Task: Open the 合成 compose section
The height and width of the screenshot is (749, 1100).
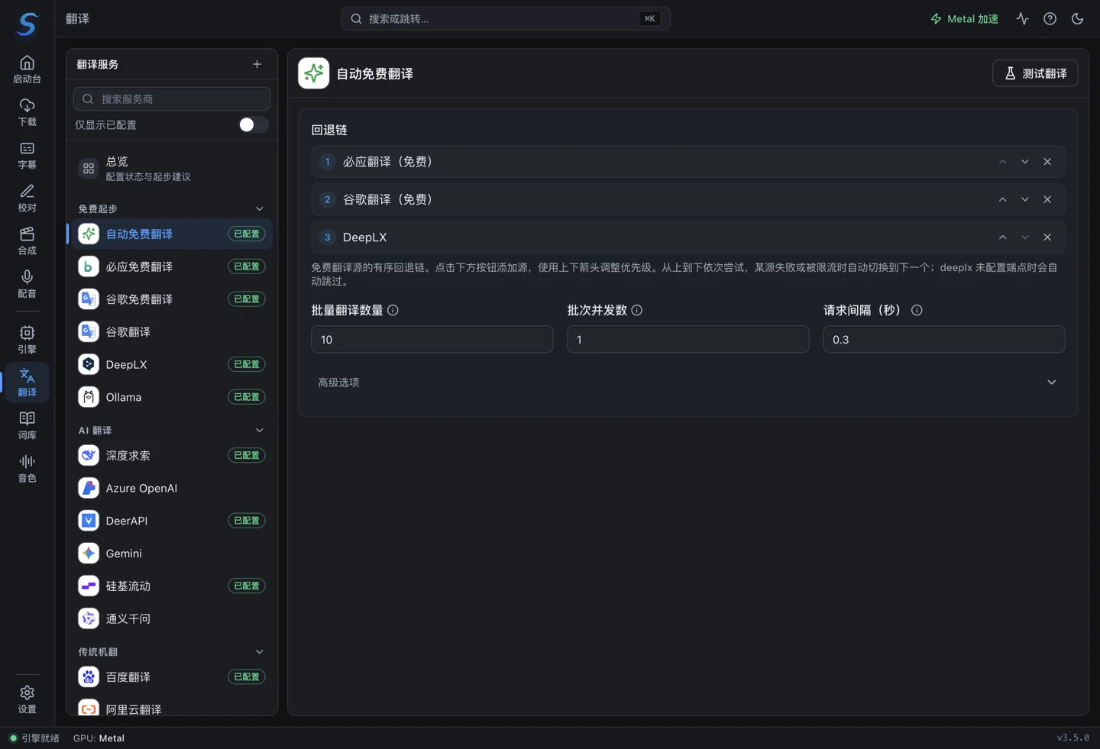Action: point(27,241)
